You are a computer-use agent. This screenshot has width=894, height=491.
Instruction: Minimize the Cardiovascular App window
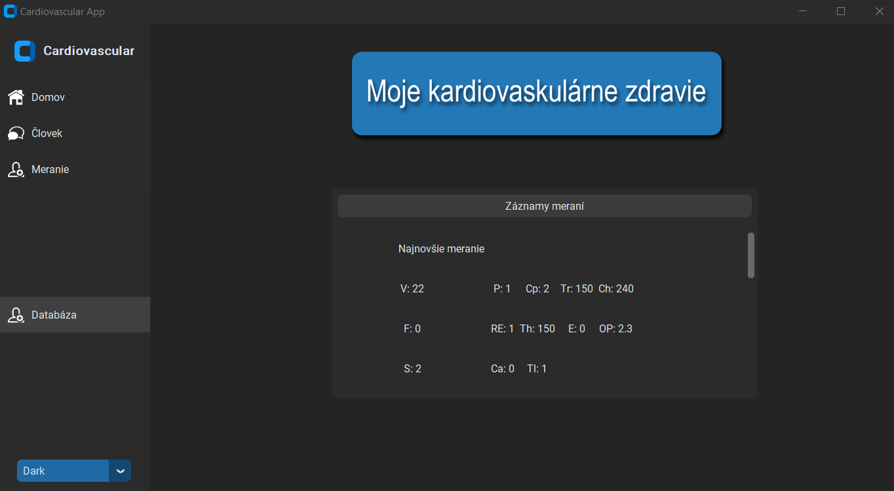[x=803, y=11]
